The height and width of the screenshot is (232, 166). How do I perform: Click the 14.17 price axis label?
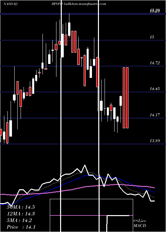pyautogui.click(x=155, y=115)
